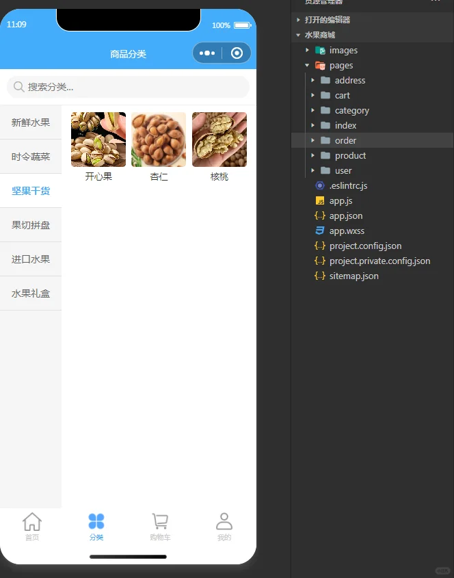
Task: Click the project.config.json braces icon
Action: click(x=320, y=246)
